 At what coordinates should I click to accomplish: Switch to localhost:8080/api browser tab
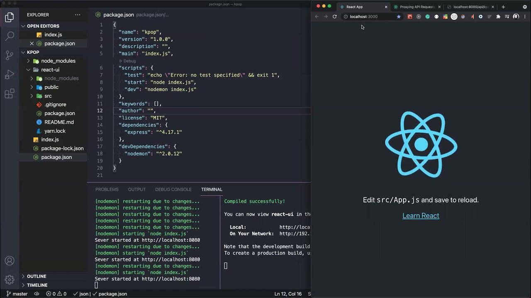tap(471, 7)
